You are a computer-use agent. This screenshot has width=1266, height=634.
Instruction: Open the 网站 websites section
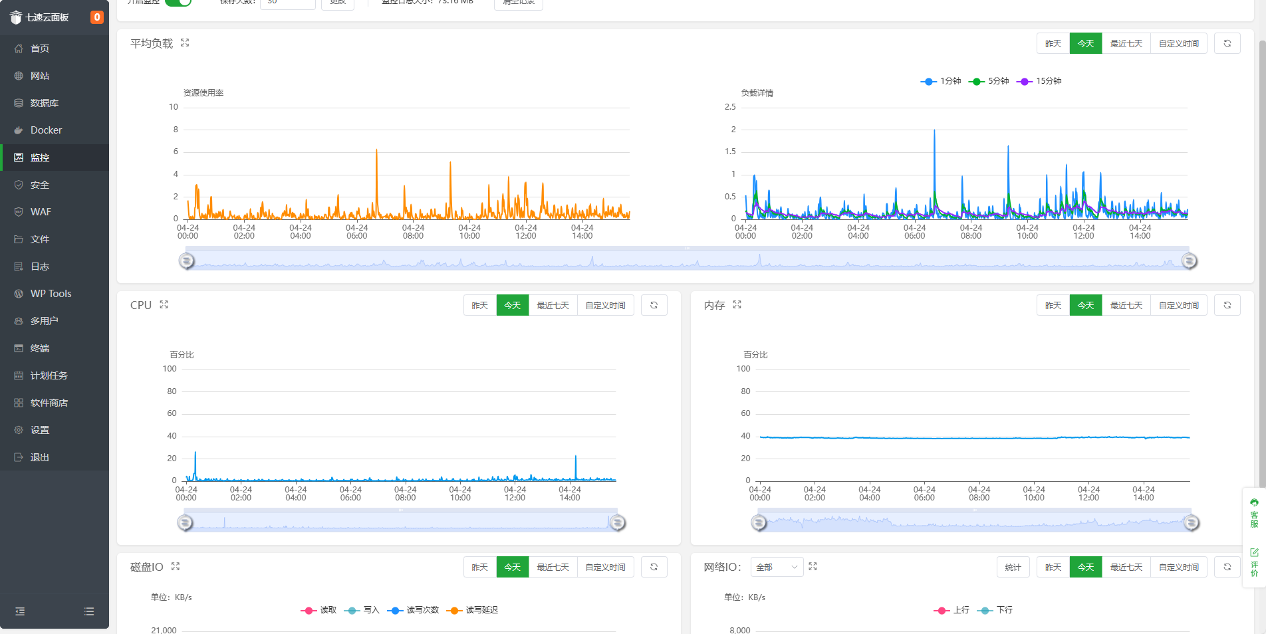(x=55, y=76)
